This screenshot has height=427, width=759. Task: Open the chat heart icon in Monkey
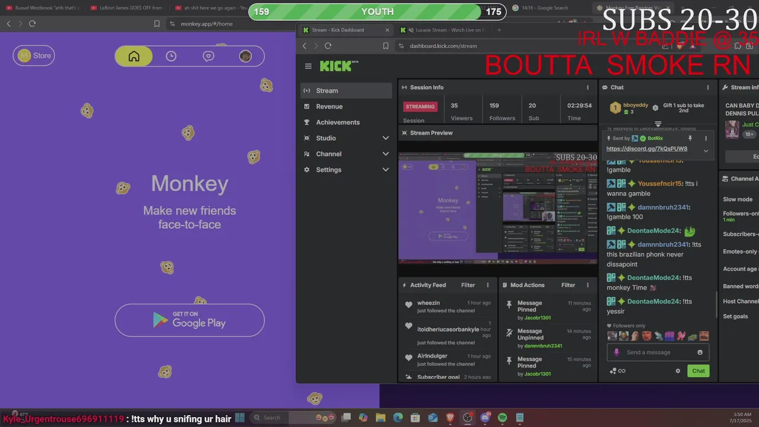click(x=208, y=56)
